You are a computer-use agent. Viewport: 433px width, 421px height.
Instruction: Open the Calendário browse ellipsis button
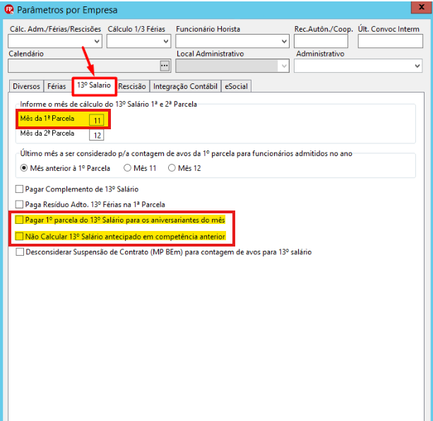165,66
